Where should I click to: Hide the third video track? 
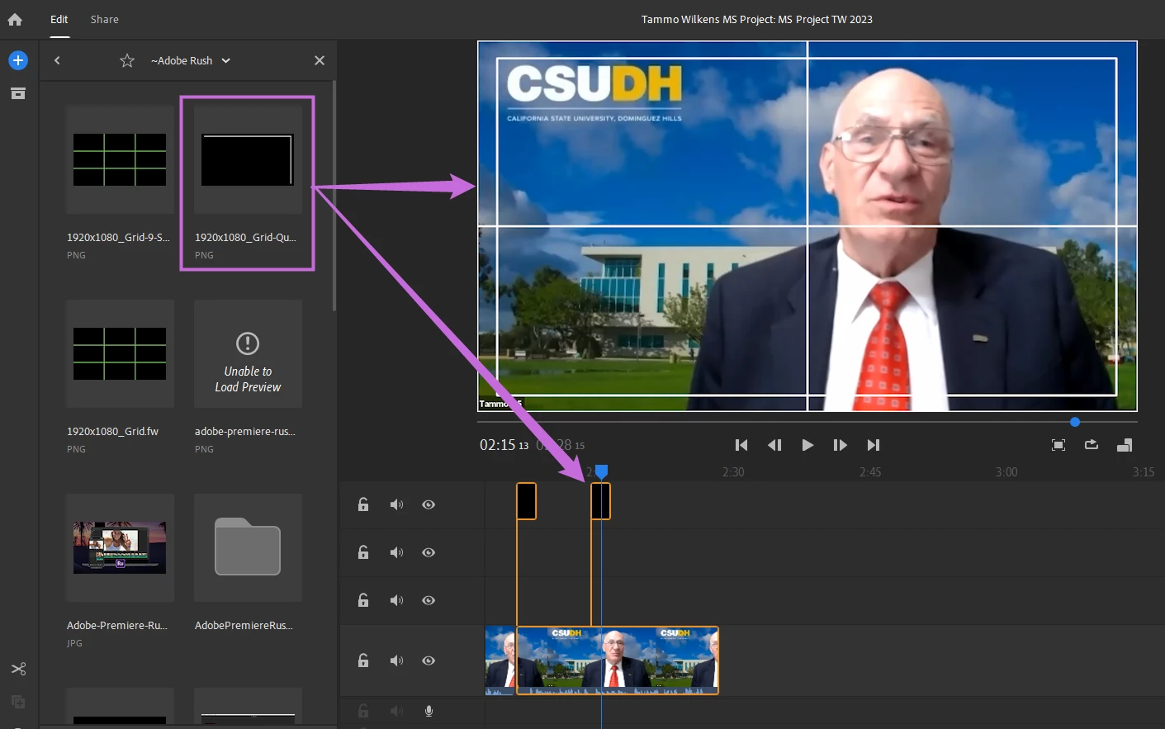pos(429,600)
